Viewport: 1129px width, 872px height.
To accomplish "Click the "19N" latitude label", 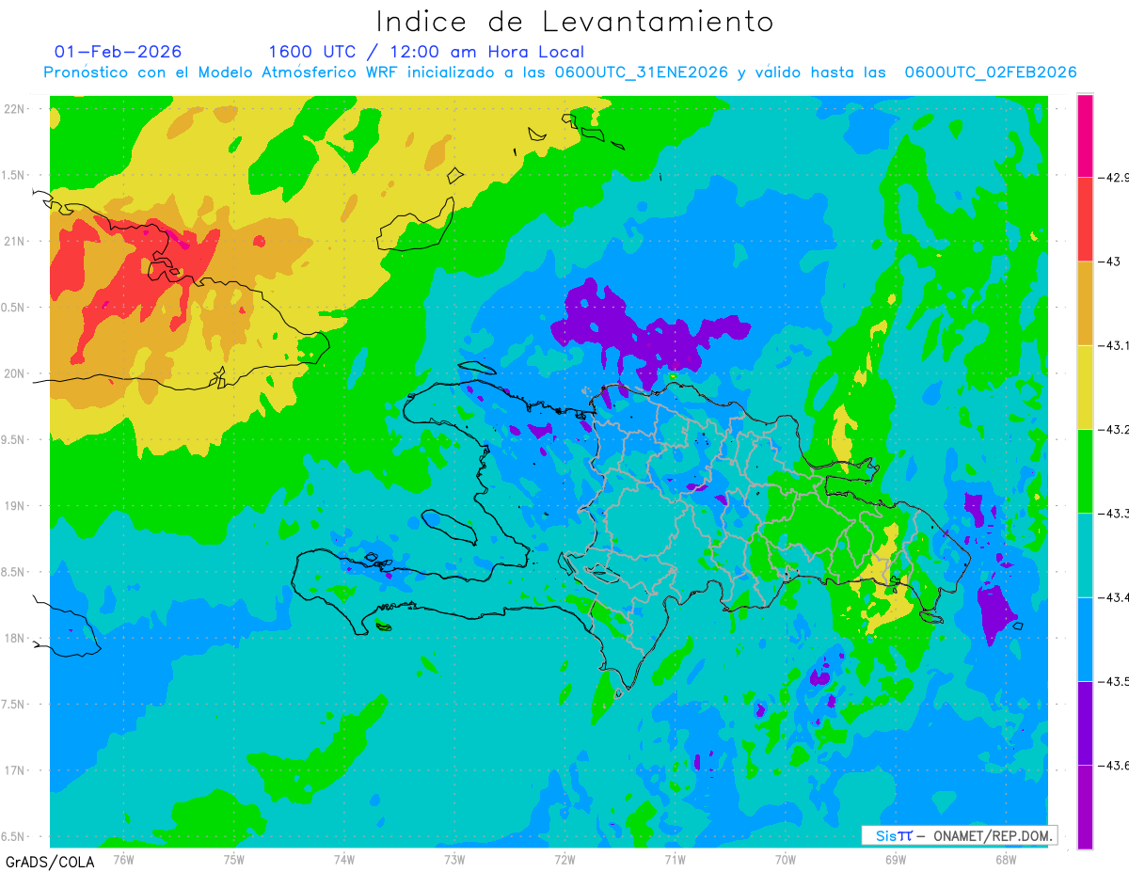I will pyautogui.click(x=16, y=506).
